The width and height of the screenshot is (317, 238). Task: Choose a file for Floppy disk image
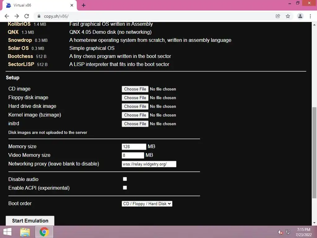point(135,98)
